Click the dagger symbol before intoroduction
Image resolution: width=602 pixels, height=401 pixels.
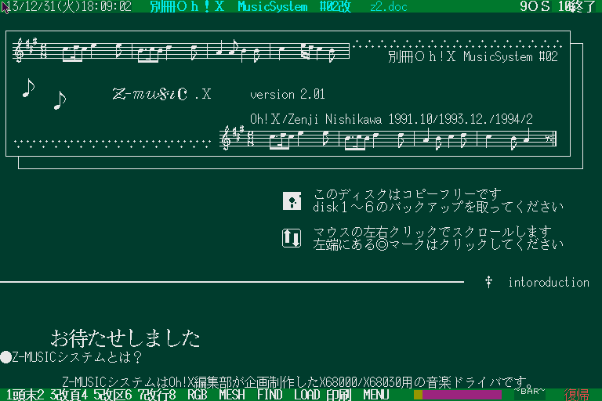(x=488, y=282)
